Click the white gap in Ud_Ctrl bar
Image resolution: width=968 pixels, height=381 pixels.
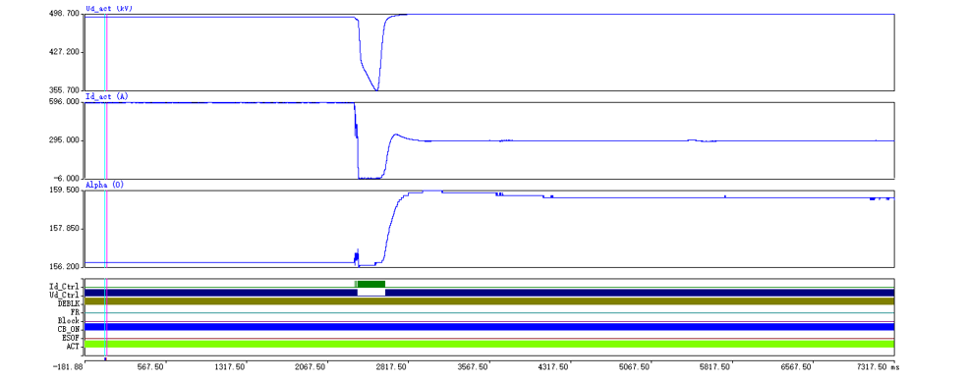(x=371, y=293)
